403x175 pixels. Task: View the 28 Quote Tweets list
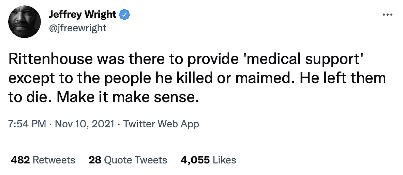point(128,160)
